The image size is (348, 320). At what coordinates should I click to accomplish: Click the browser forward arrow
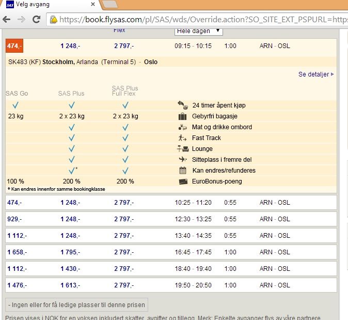(21, 20)
